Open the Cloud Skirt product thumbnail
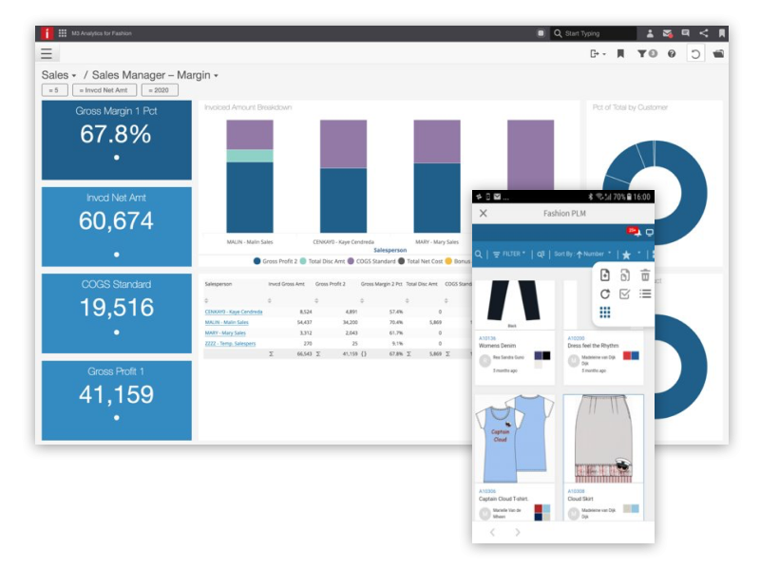This screenshot has height=569, width=760. click(x=603, y=439)
